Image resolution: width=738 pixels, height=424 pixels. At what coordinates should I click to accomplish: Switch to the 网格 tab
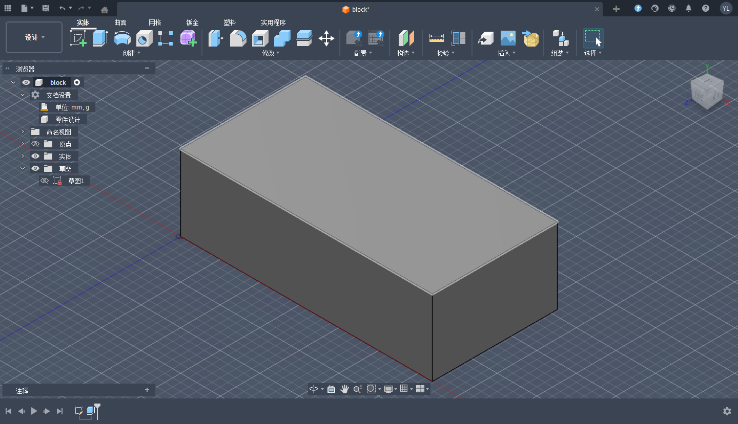tap(155, 23)
